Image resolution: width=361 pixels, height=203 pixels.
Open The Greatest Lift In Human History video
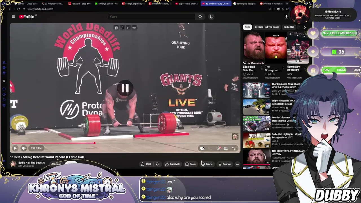coord(257,157)
